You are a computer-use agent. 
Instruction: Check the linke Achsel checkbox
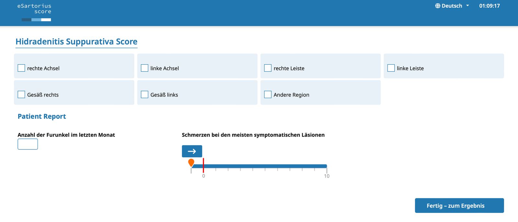point(145,68)
